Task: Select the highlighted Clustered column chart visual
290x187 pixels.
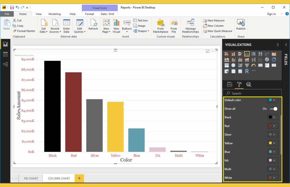Action: click(247, 54)
